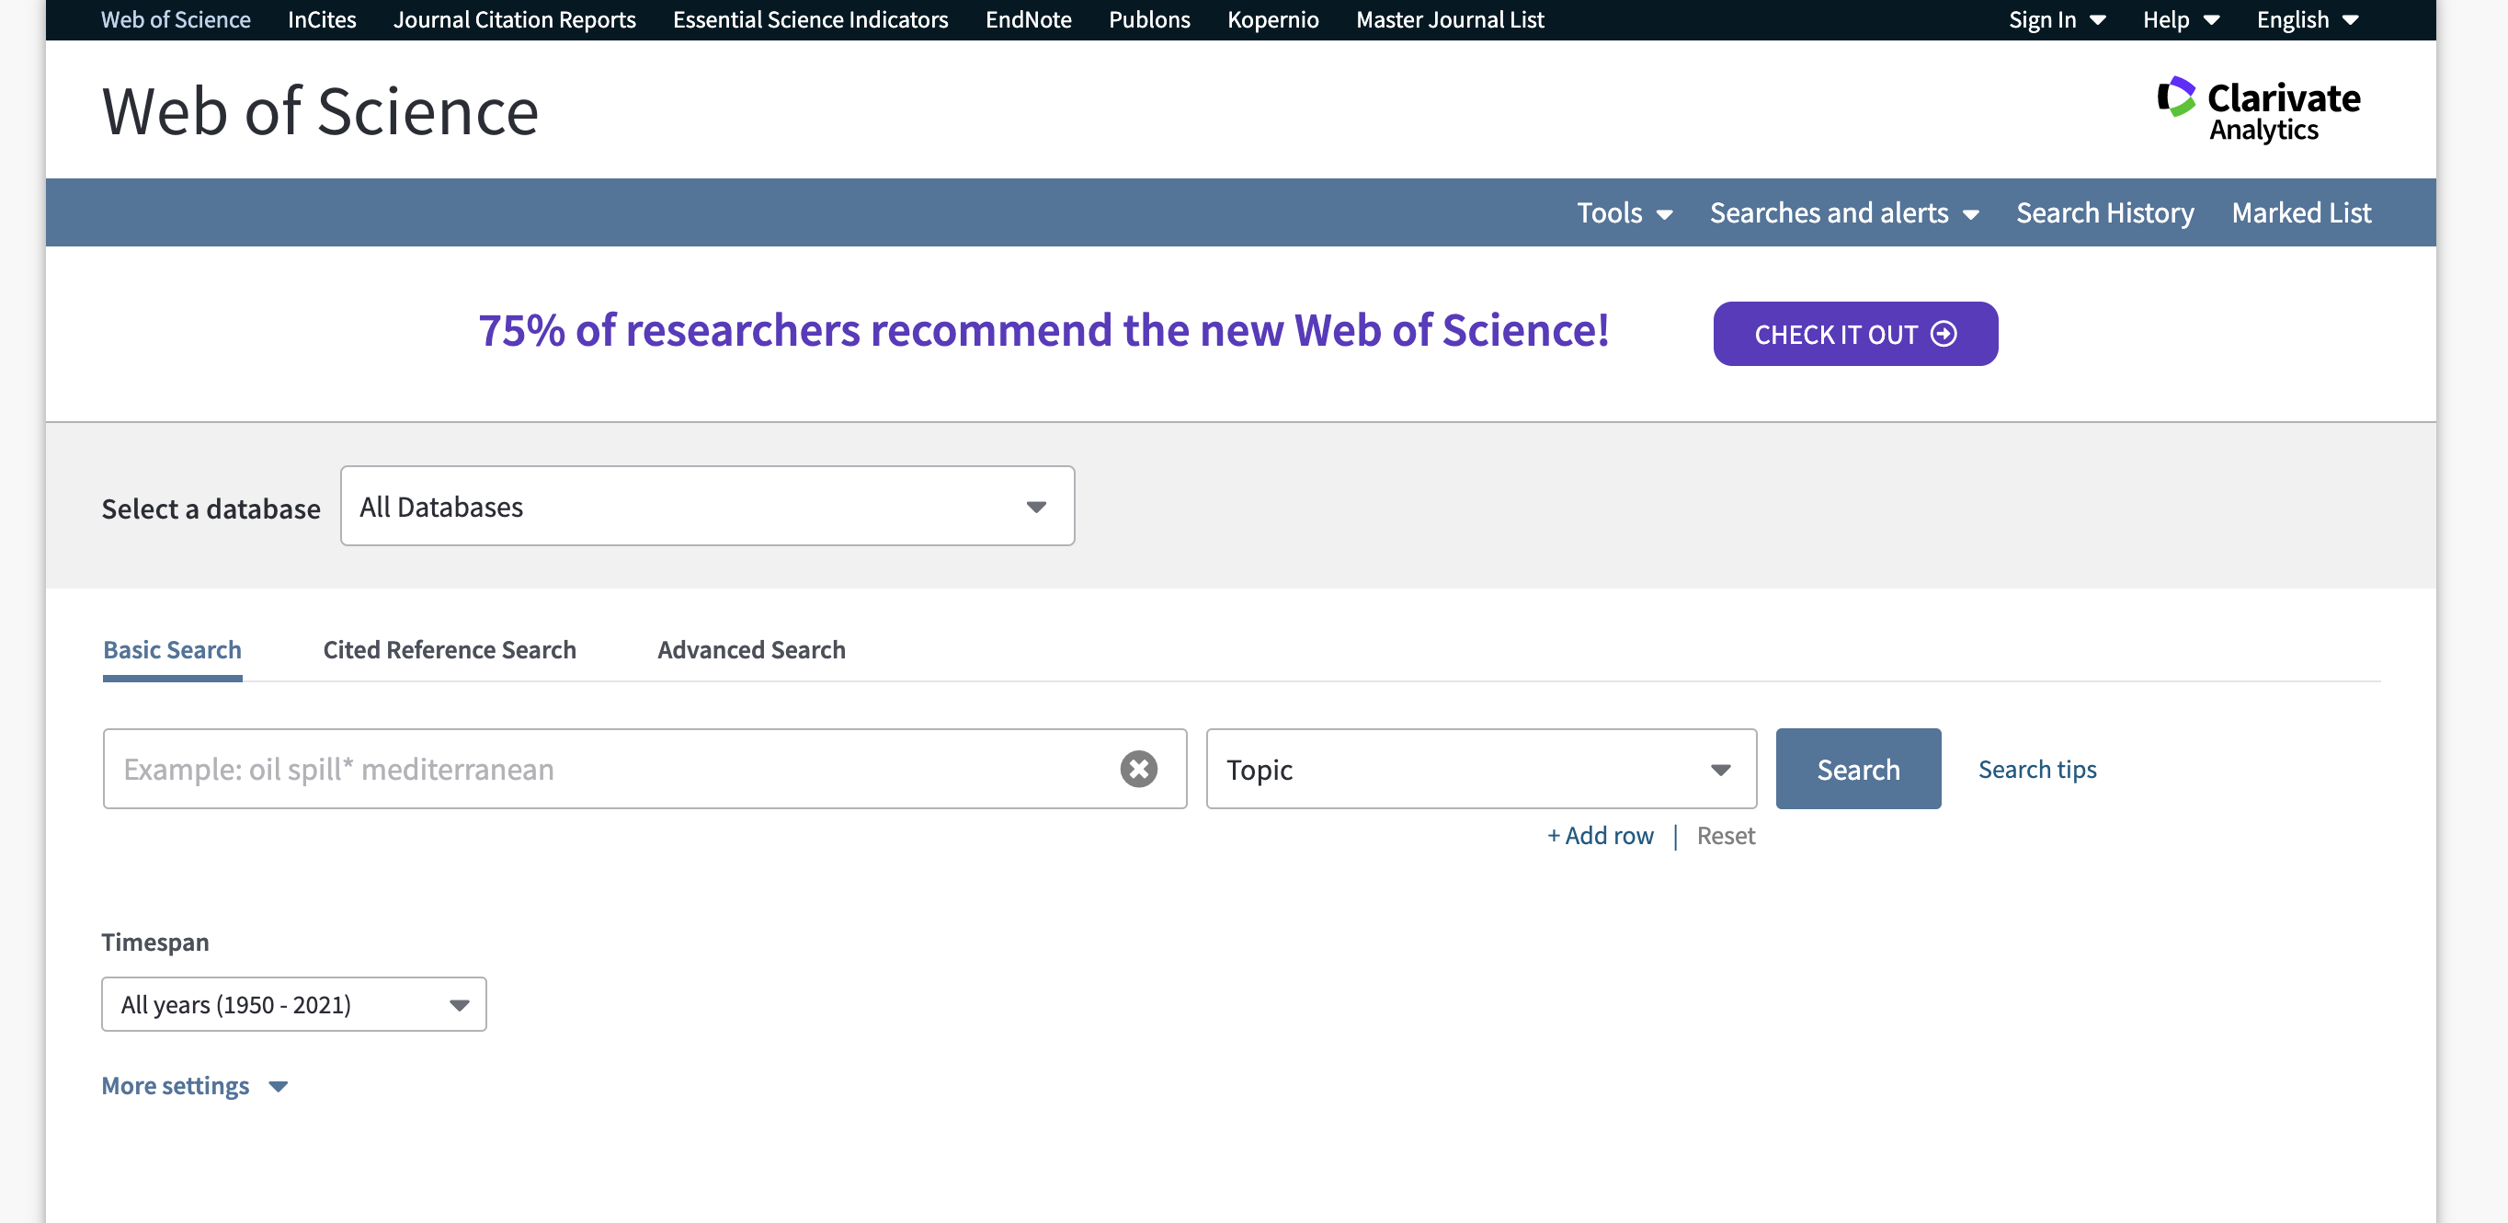Open Essential Science Indicators tool
The height and width of the screenshot is (1223, 2508).
pyautogui.click(x=809, y=19)
